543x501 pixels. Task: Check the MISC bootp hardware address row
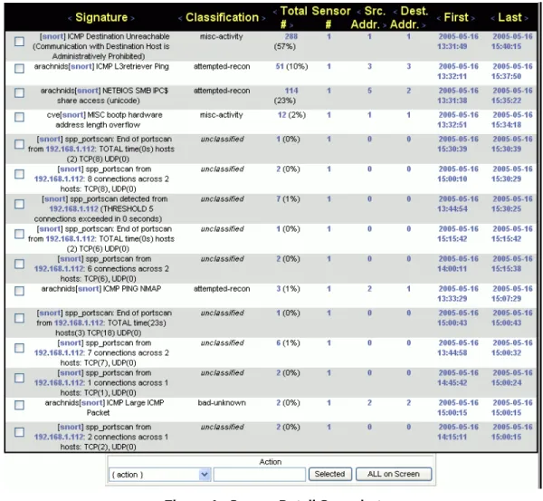pos(19,117)
